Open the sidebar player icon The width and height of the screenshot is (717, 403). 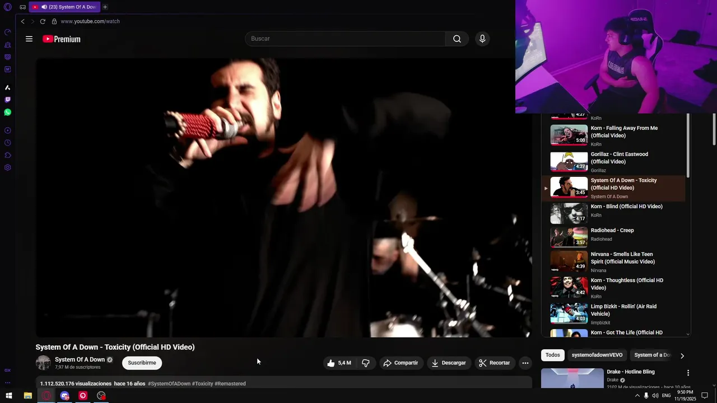tap(8, 130)
